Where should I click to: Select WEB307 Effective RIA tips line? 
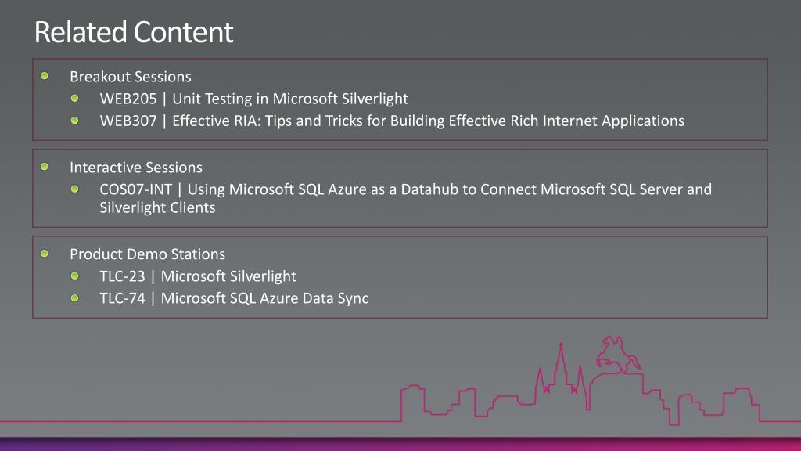(392, 121)
